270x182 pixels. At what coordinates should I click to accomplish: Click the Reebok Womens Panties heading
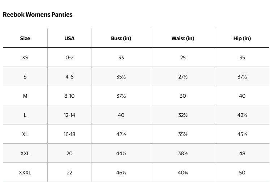[x=38, y=15]
